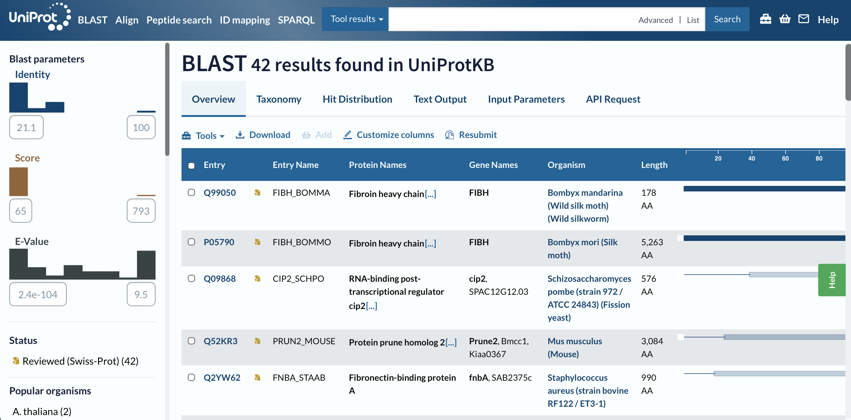Viewport: 851px width, 420px height.
Task: Click the Swiss-Prot icon in the Status filter
Action: tap(15, 361)
